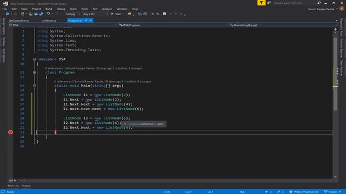Click the user account avatar icon

342,9
